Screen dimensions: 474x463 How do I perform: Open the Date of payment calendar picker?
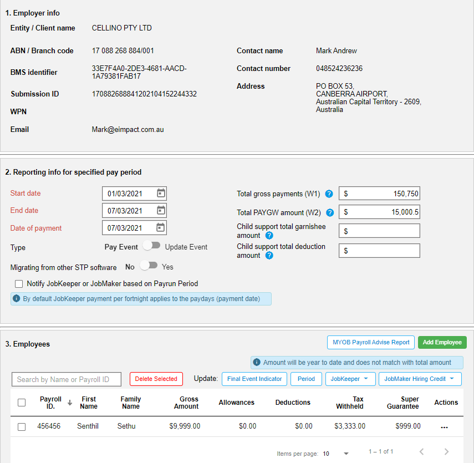[x=161, y=227]
